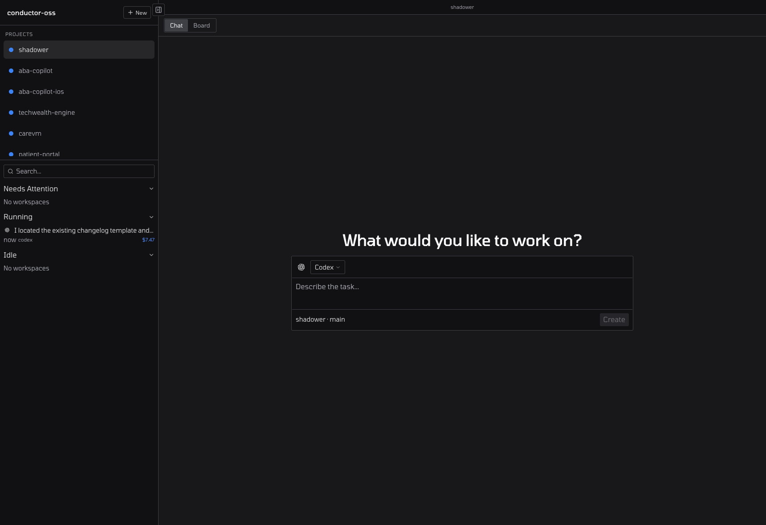
Task: Collapse the Idle section chevron
Action: pos(151,255)
